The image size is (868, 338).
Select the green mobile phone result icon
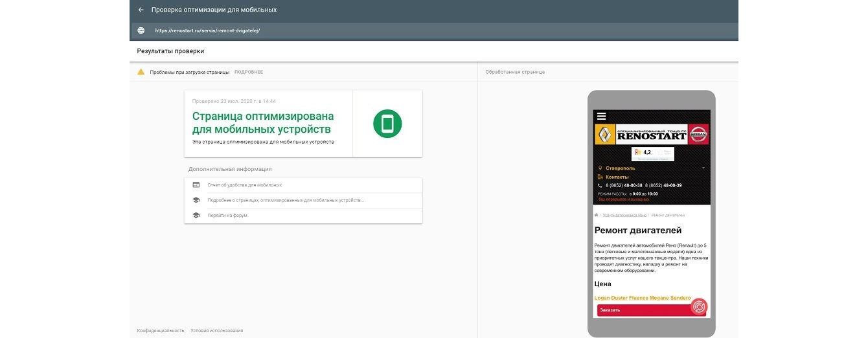point(387,124)
